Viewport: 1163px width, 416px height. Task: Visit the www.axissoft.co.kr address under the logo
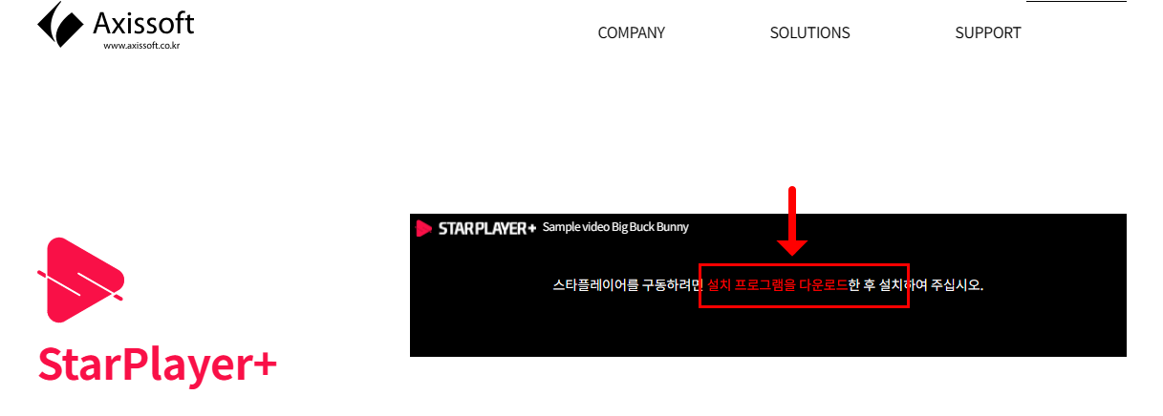(x=141, y=45)
